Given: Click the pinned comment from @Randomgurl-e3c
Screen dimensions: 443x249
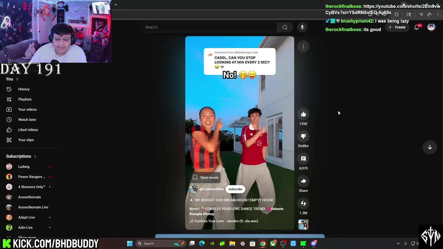Looking at the screenshot, I should (x=239, y=62).
